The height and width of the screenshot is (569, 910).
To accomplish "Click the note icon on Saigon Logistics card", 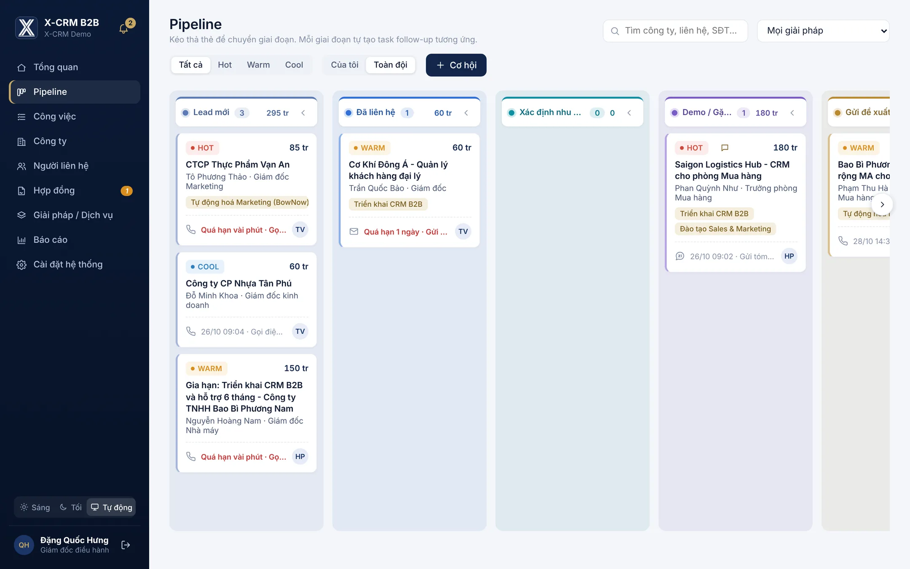I will tap(725, 148).
